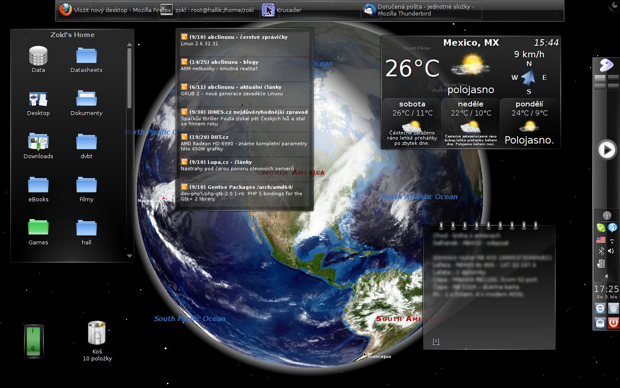The height and width of the screenshot is (388, 620).
Task: Open the eBooks folder
Action: click(x=38, y=189)
